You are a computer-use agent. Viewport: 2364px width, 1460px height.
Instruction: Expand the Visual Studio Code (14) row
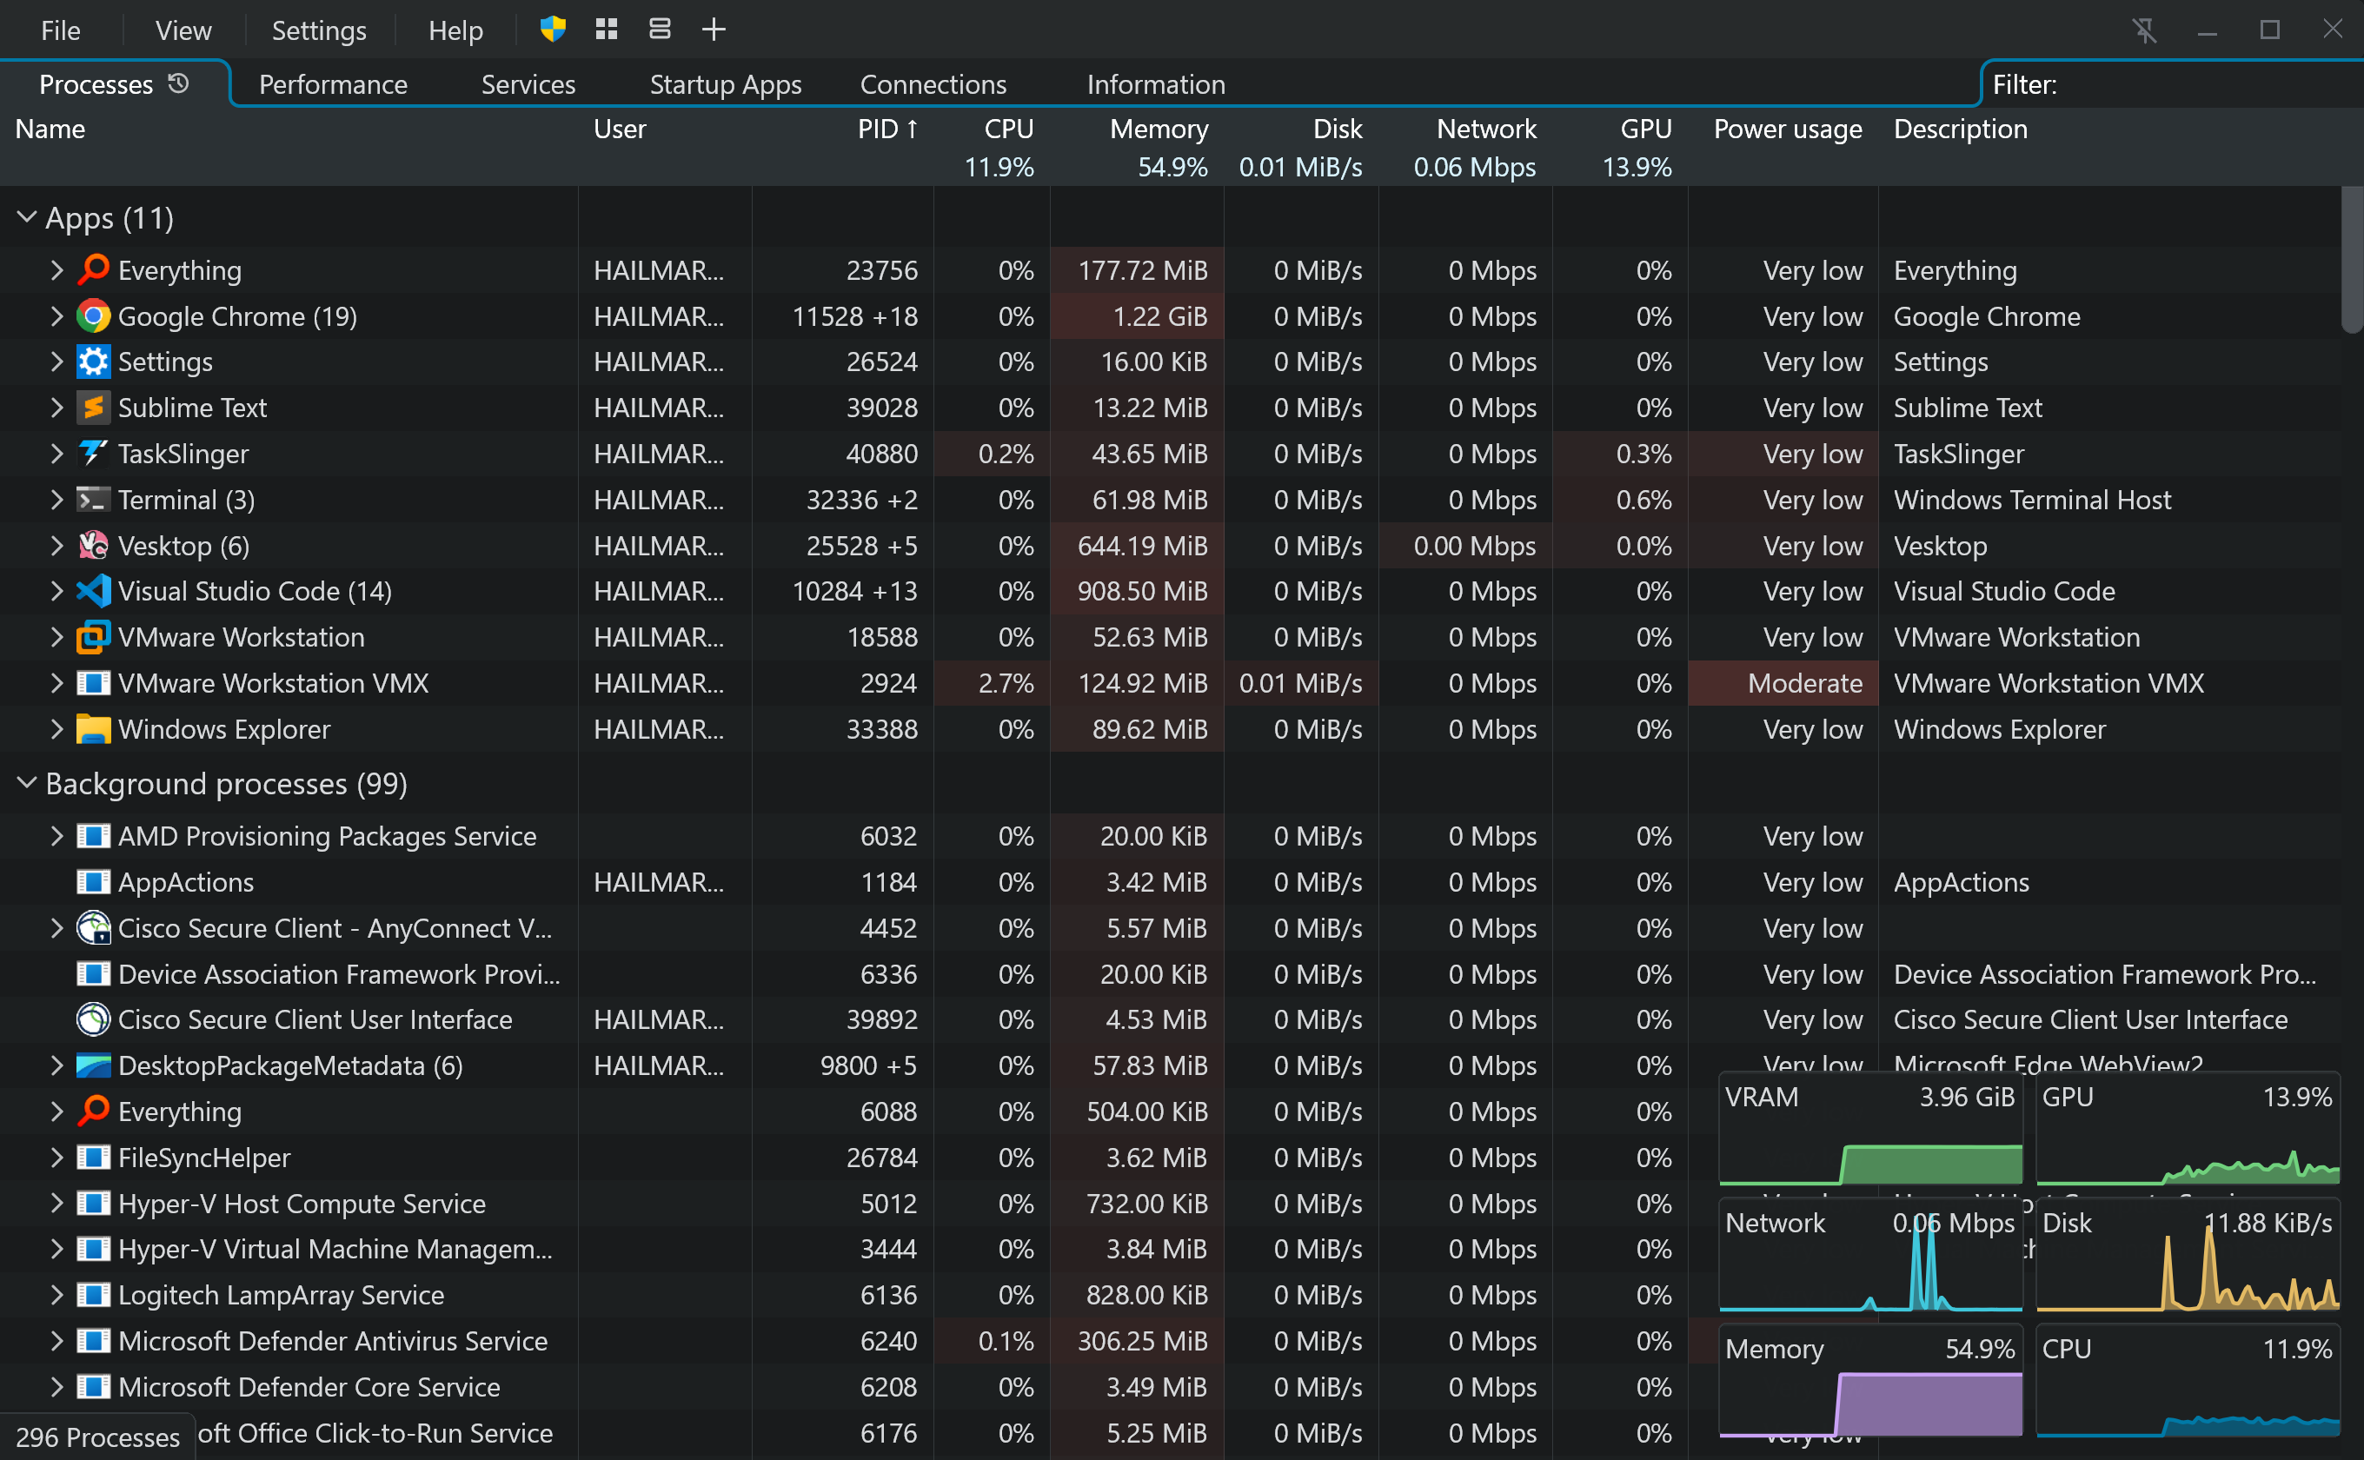[57, 591]
